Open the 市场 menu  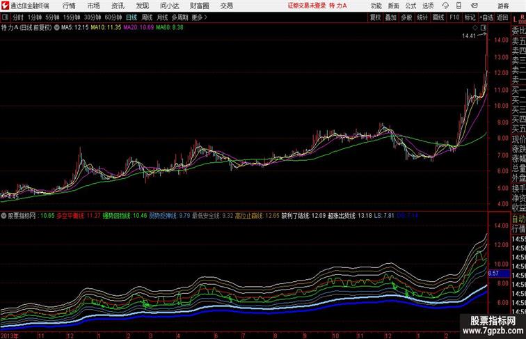point(93,6)
